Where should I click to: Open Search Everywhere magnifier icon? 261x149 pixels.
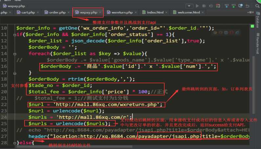(x=257, y=6)
